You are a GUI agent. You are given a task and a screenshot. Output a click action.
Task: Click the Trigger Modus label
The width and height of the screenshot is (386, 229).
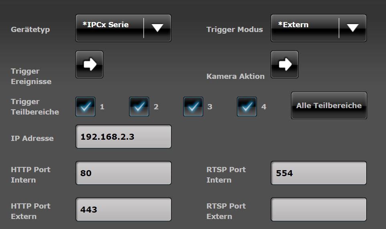click(234, 30)
